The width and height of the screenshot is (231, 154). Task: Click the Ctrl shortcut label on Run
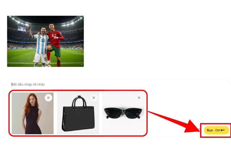point(217,130)
